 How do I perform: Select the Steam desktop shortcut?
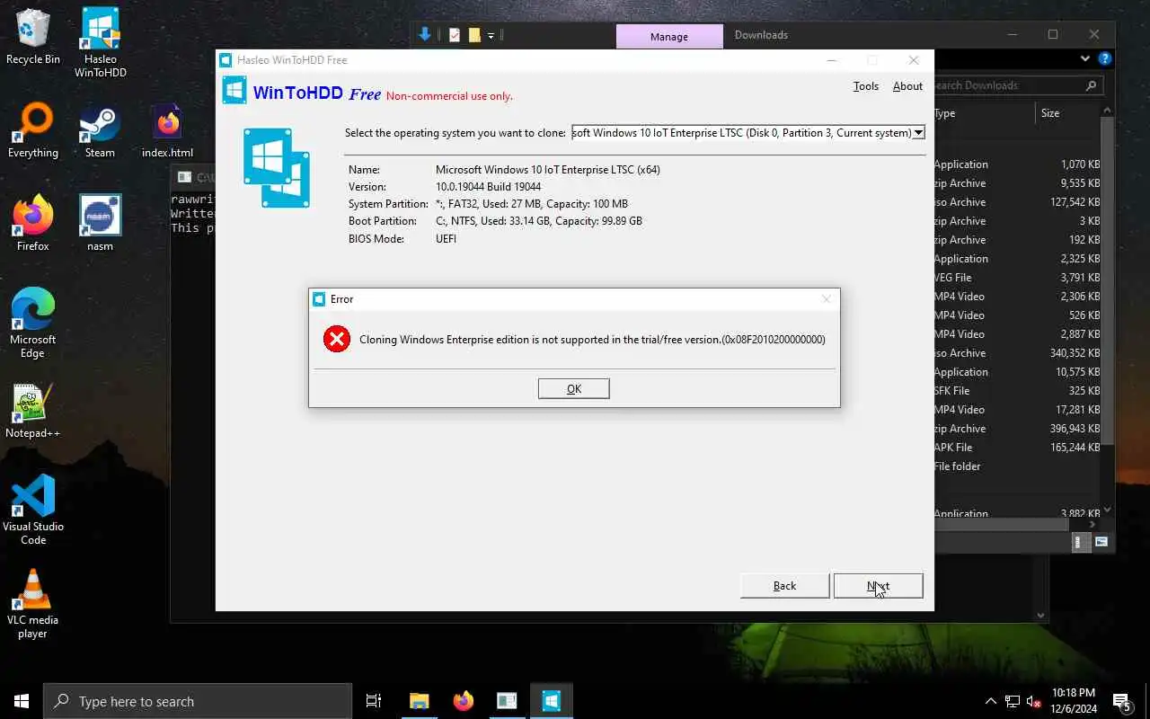click(x=100, y=131)
